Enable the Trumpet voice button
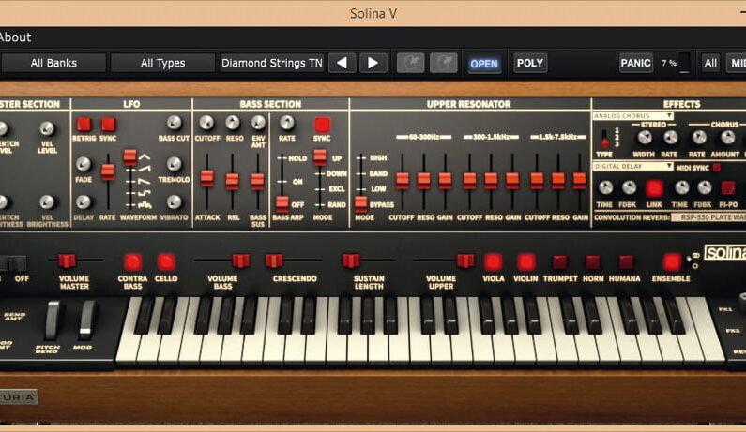Image resolution: width=746 pixels, height=432 pixels. (559, 261)
